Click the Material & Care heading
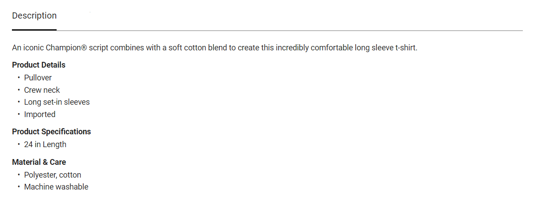The width and height of the screenshot is (533, 205). click(x=39, y=162)
